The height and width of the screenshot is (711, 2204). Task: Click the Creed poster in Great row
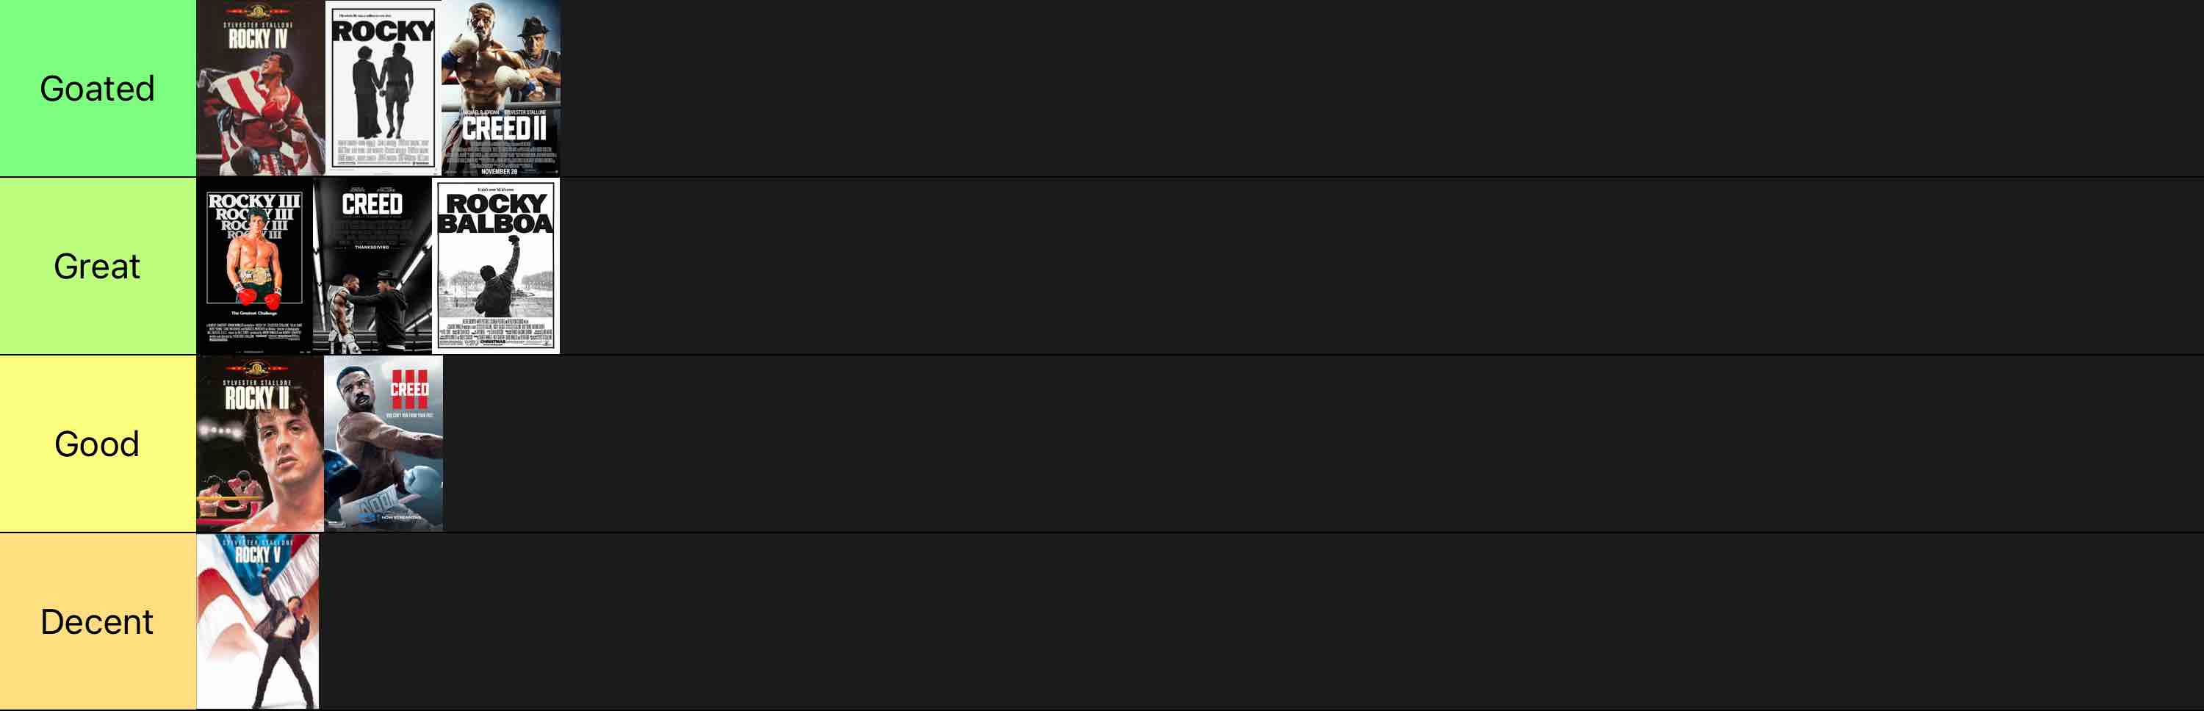click(x=372, y=266)
